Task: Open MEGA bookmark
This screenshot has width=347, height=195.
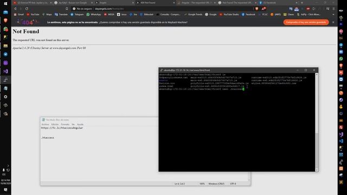Action: [109, 15]
